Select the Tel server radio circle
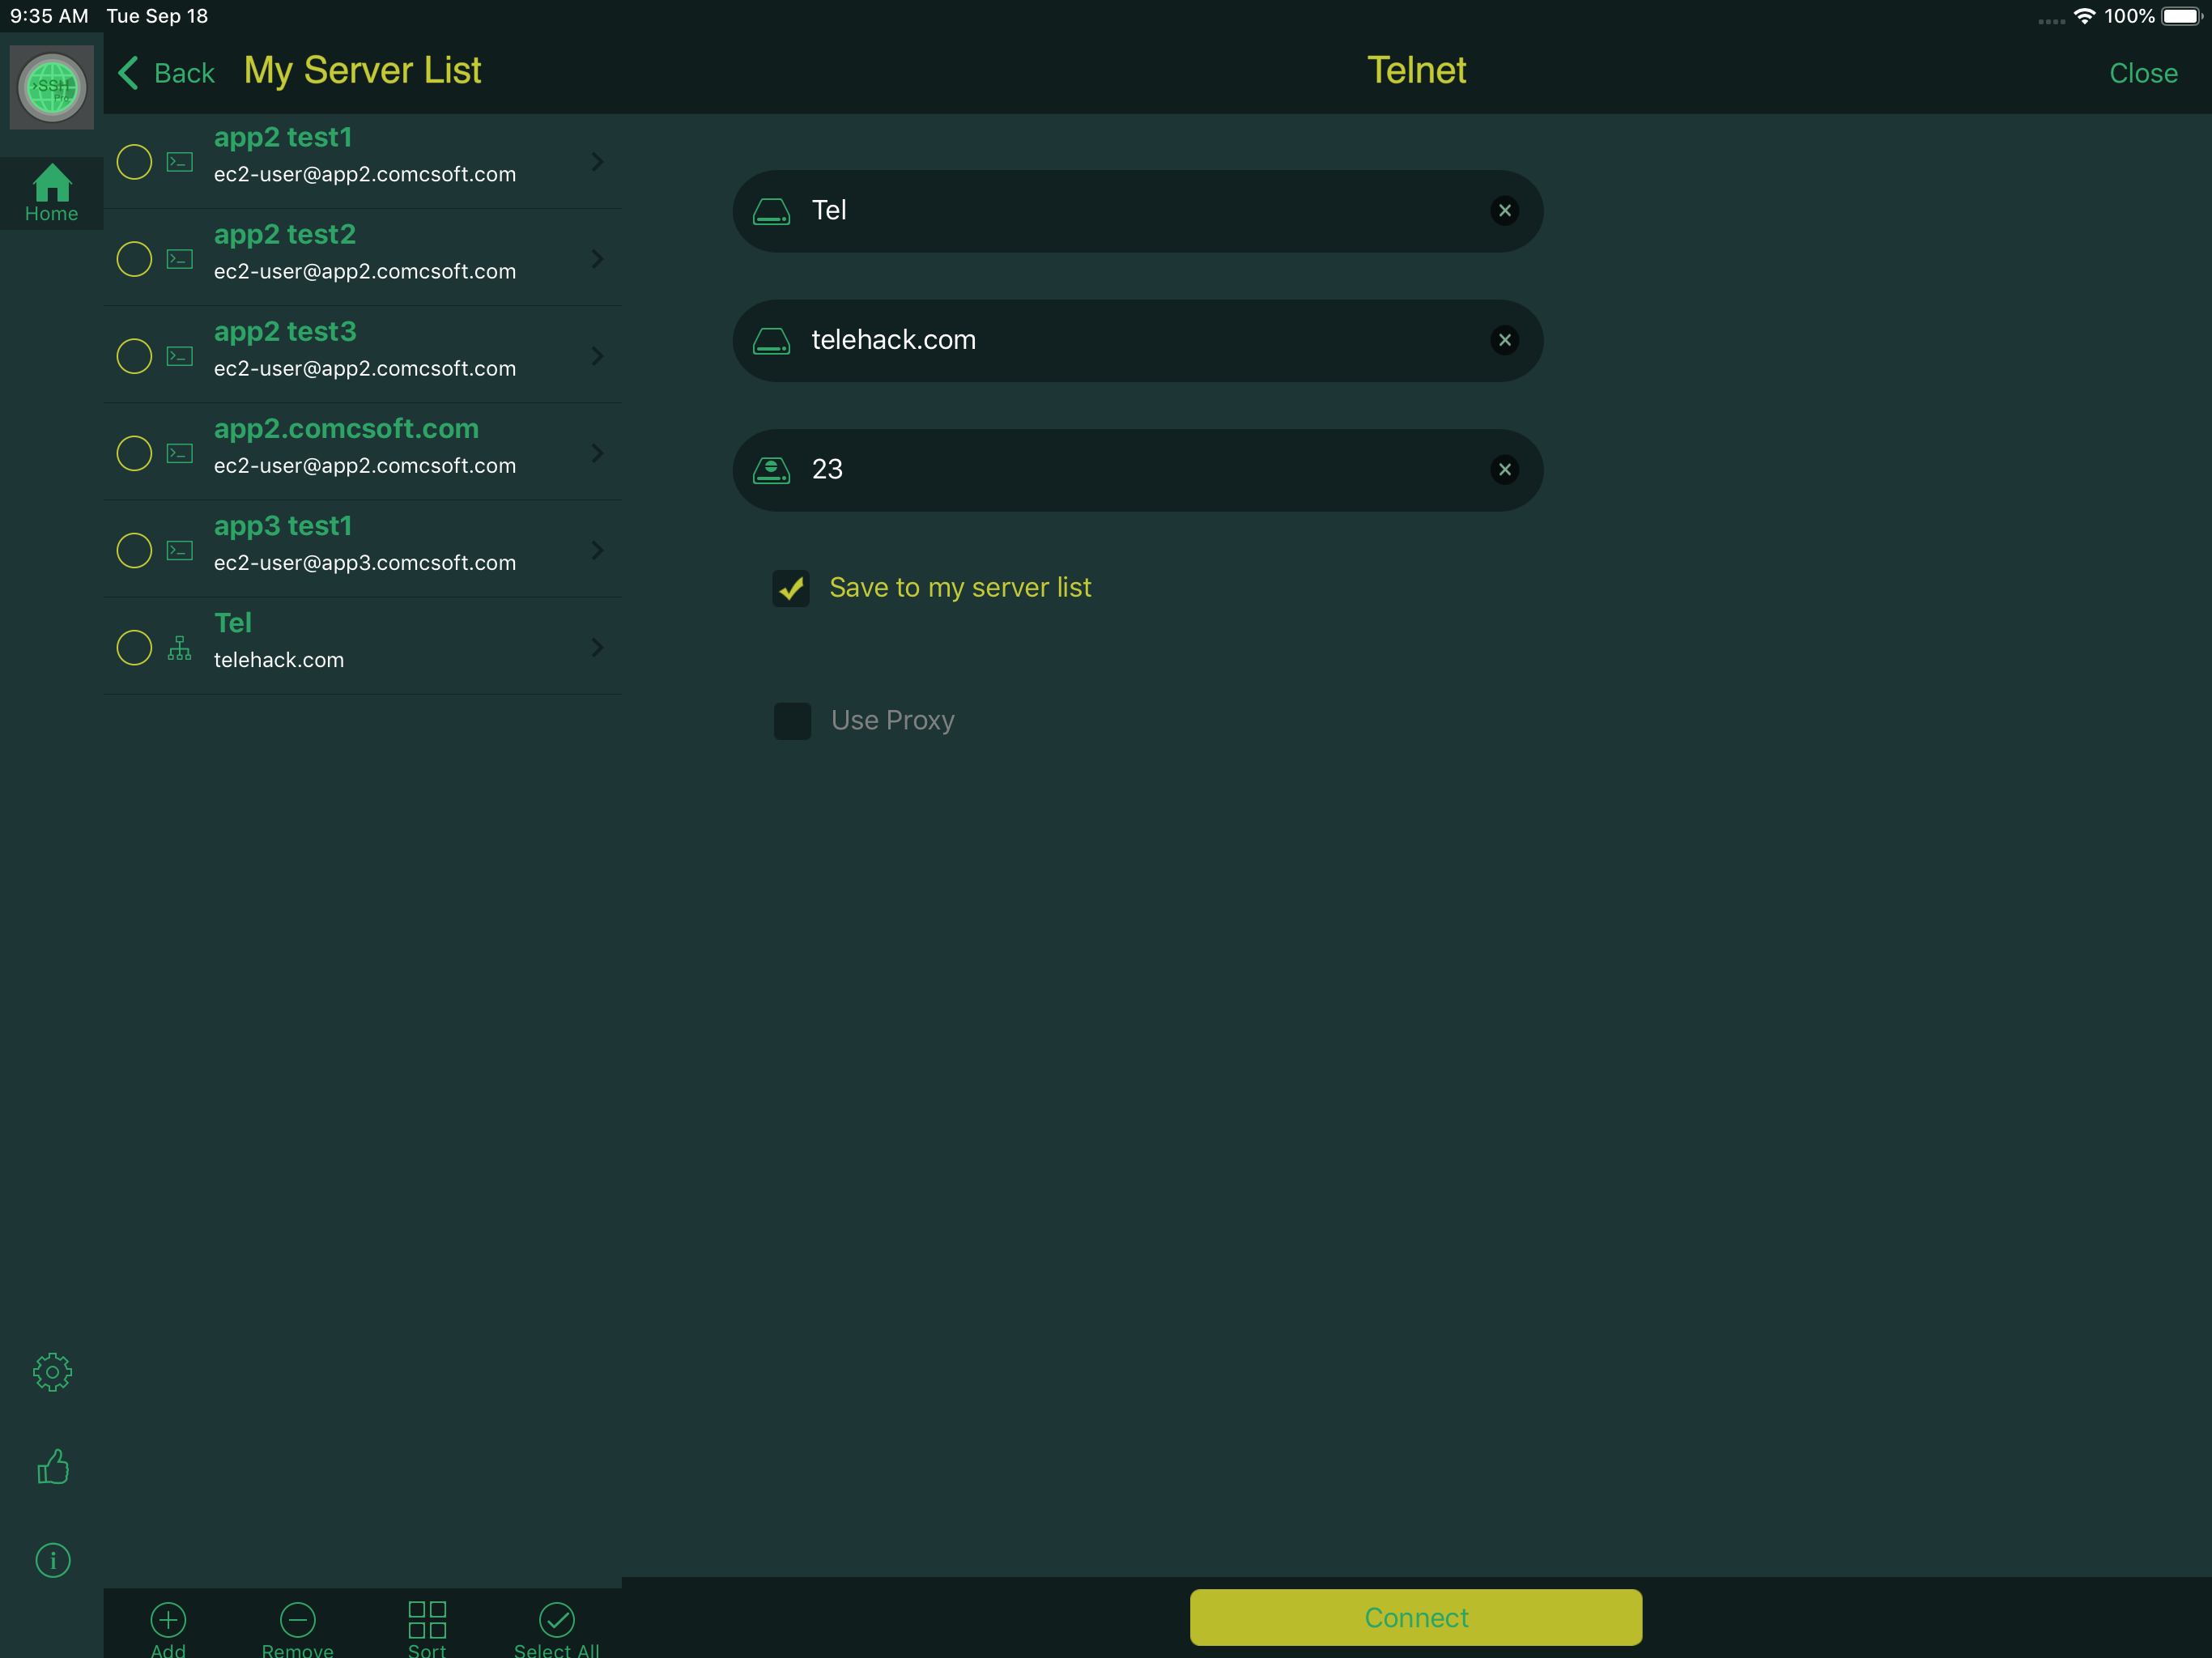The width and height of the screenshot is (2212, 1658). click(134, 648)
